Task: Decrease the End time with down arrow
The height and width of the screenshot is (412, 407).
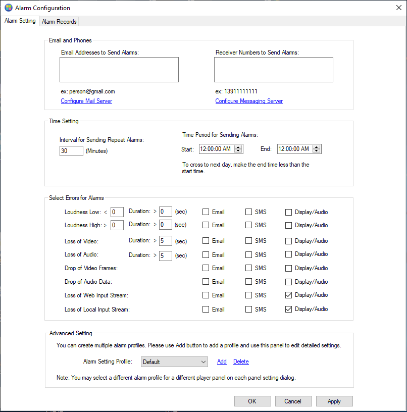Action: click(x=316, y=151)
